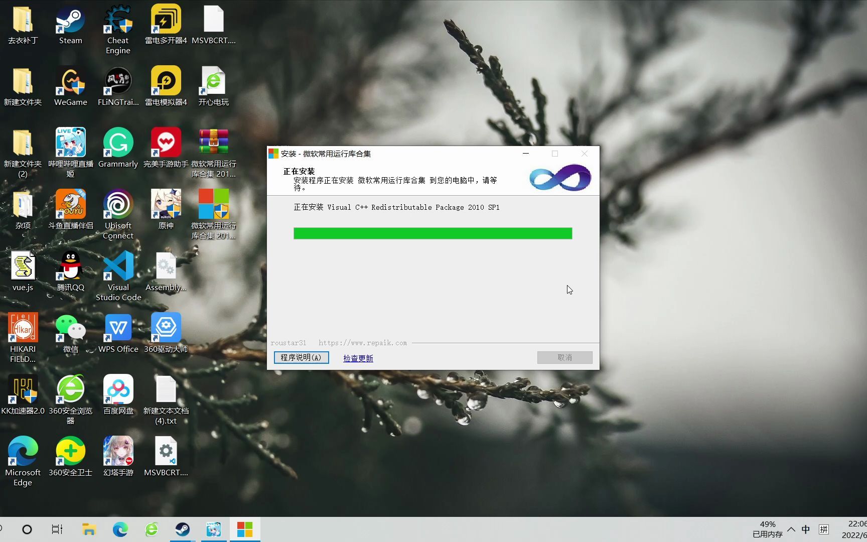Click the 取消 button in installer
The width and height of the screenshot is (867, 542).
pos(564,357)
